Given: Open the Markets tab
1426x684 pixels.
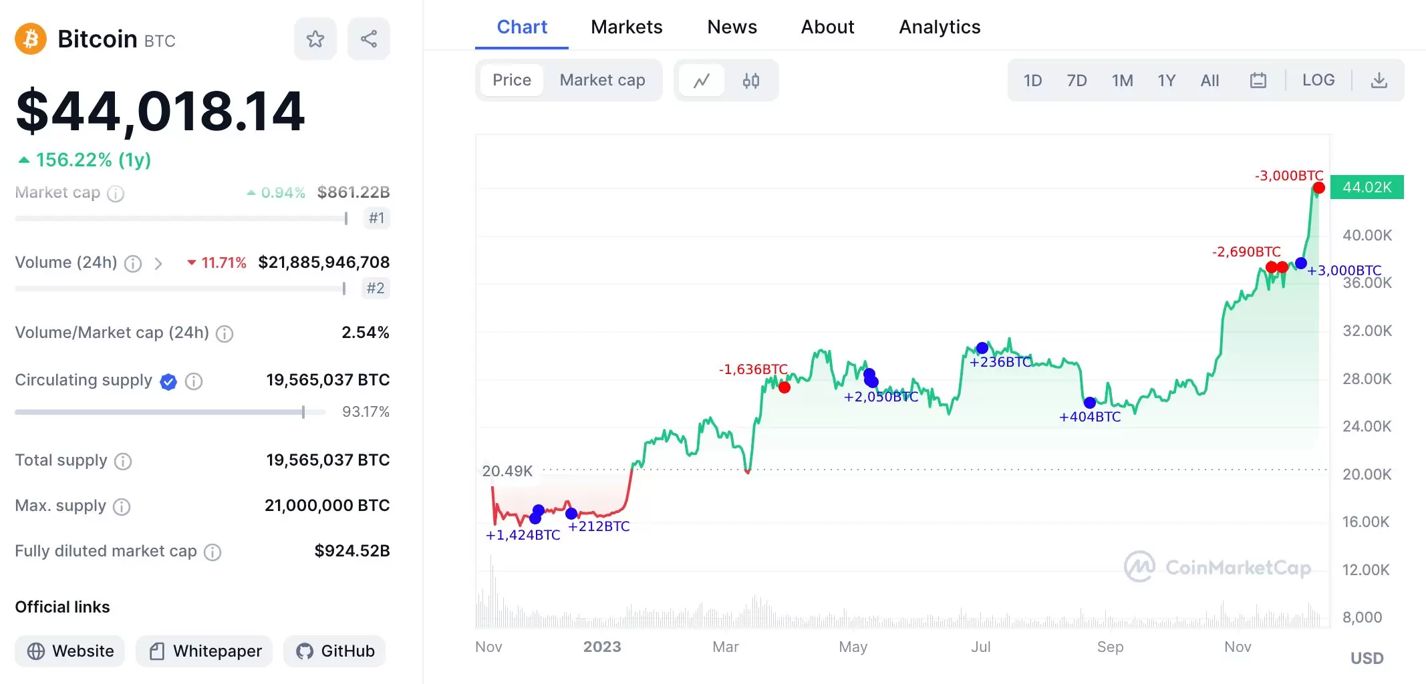Looking at the screenshot, I should 626,27.
